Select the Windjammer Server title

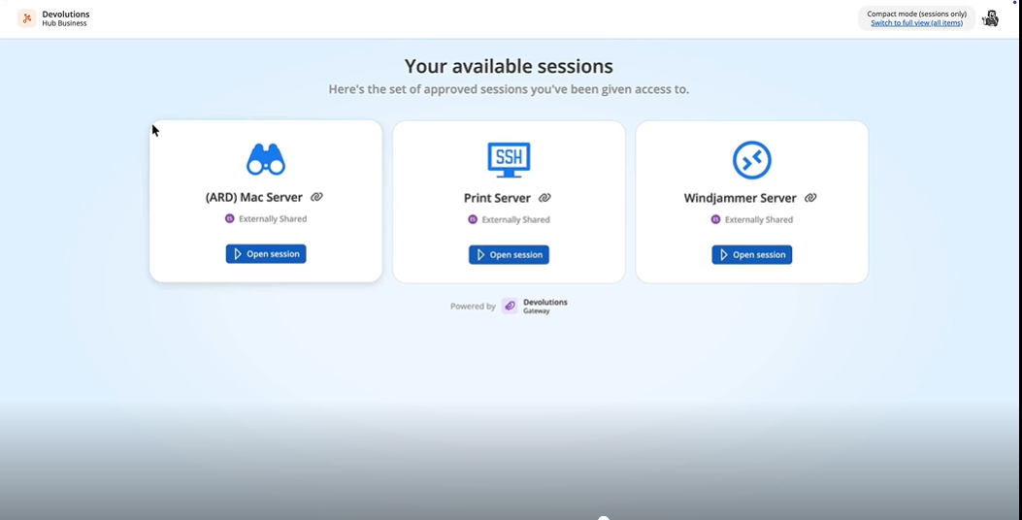(741, 198)
